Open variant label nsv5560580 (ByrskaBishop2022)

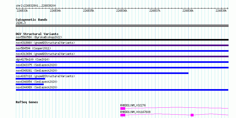(39, 37)
